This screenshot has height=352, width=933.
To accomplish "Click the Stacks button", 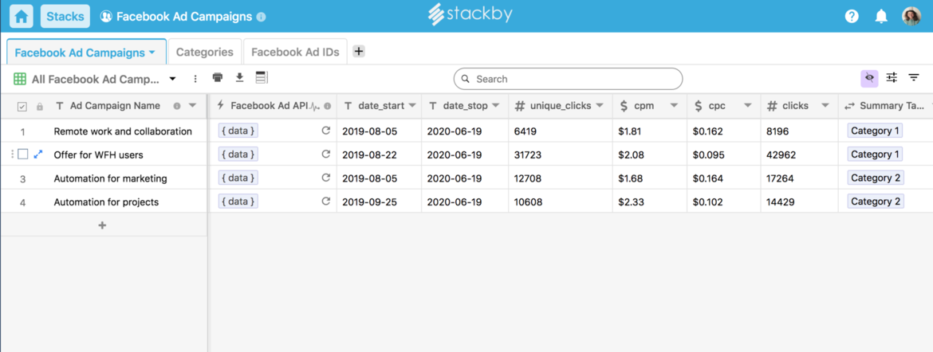I will coord(65,16).
